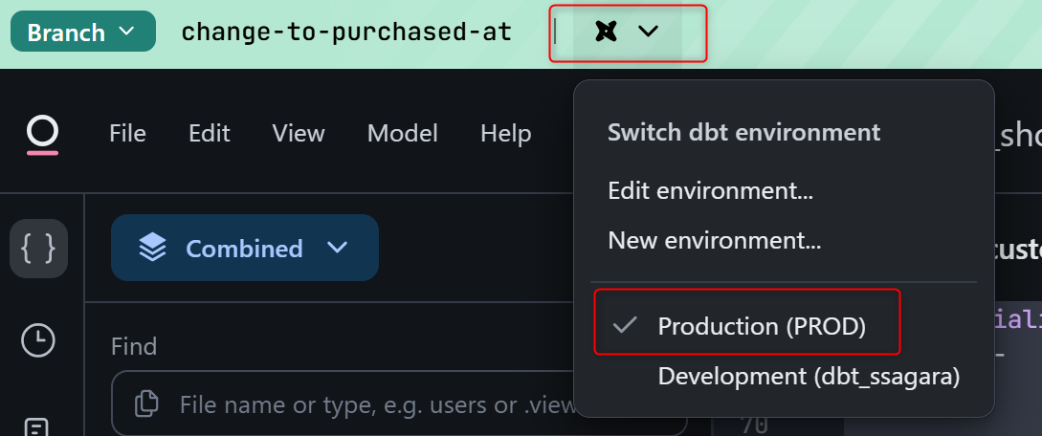Select the Production (PROD) environment
This screenshot has height=436, width=1042.
(x=761, y=326)
